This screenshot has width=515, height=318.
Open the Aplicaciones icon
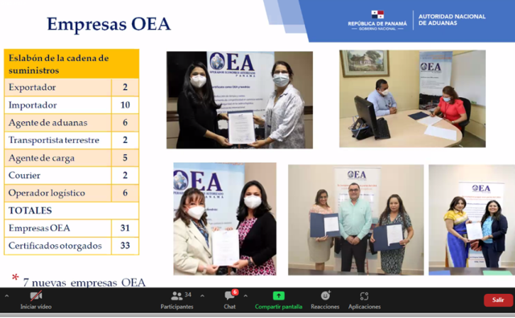click(x=365, y=296)
